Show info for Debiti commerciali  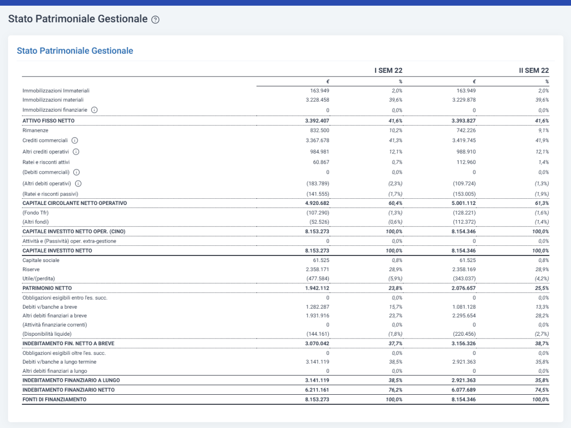[76, 172]
